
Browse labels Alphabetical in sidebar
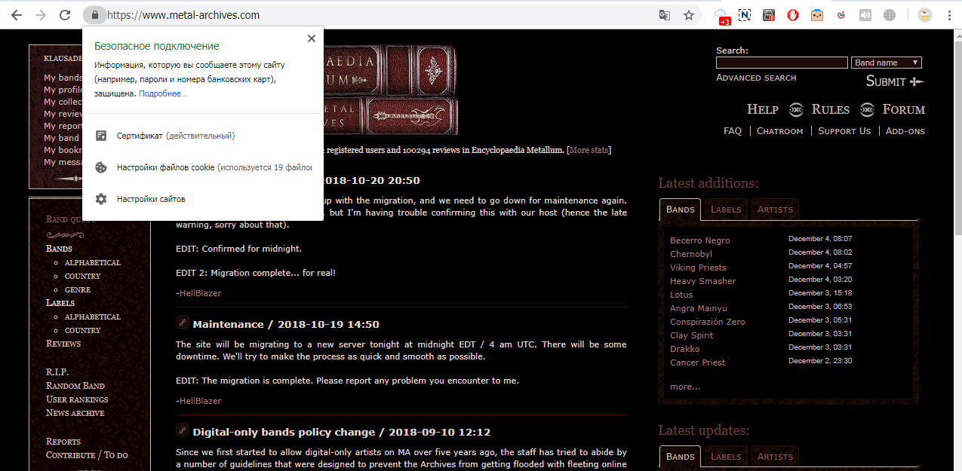pyautogui.click(x=92, y=317)
